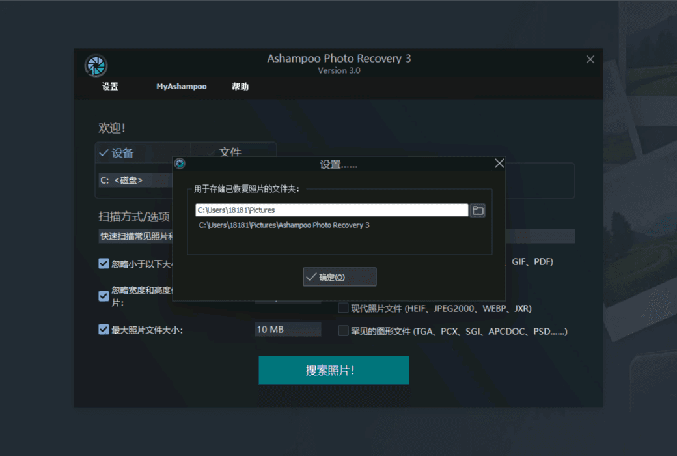Edit the recovery folder path field
677x456 pixels.
tap(331, 210)
